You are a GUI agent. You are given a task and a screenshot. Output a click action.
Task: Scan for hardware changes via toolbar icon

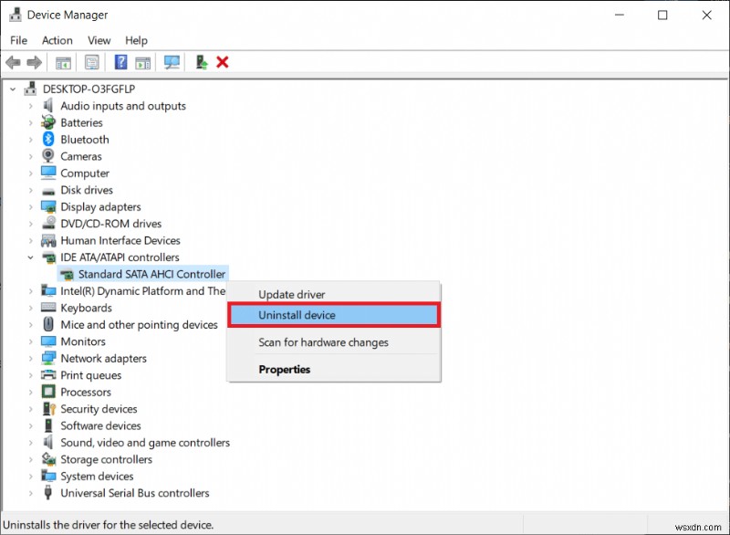point(172,62)
